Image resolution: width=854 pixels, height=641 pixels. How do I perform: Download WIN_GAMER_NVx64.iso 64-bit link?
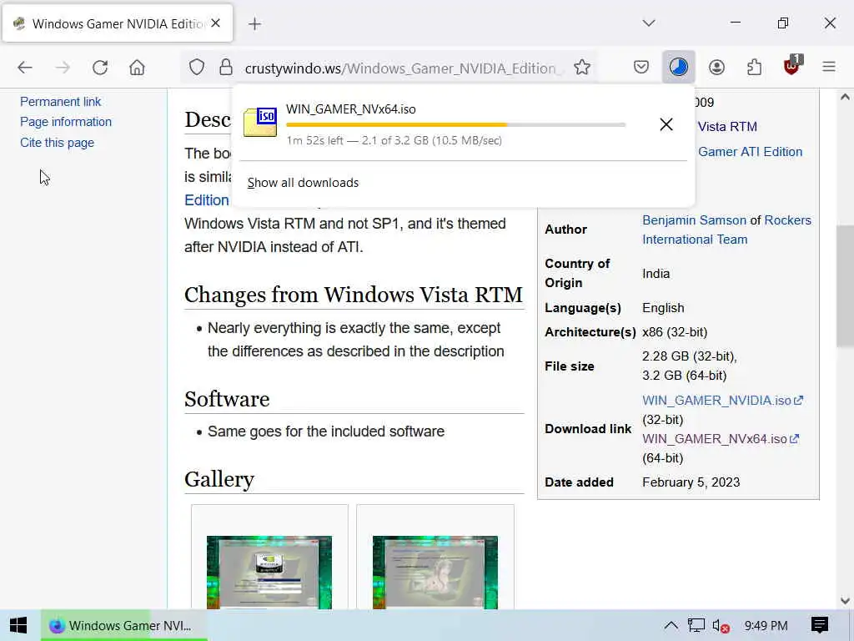tap(720, 439)
